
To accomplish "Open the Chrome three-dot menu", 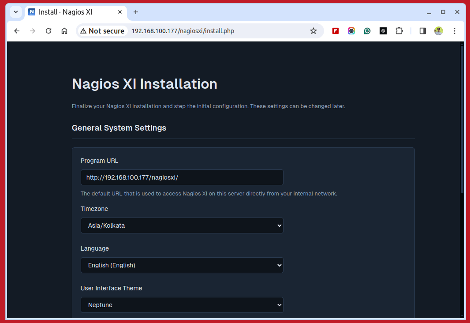I will [x=455, y=31].
